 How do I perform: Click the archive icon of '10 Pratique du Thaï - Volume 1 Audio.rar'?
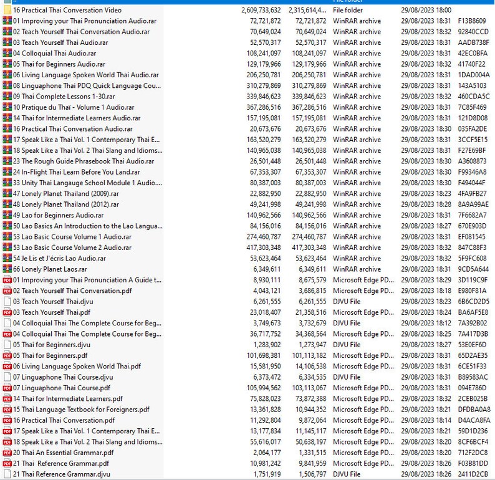point(7,107)
